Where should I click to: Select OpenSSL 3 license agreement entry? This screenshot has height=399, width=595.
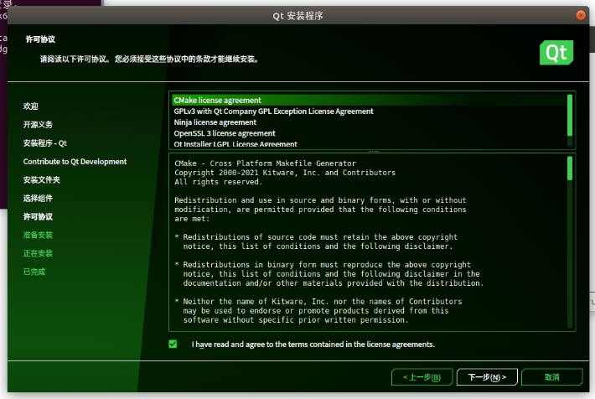[x=224, y=133]
